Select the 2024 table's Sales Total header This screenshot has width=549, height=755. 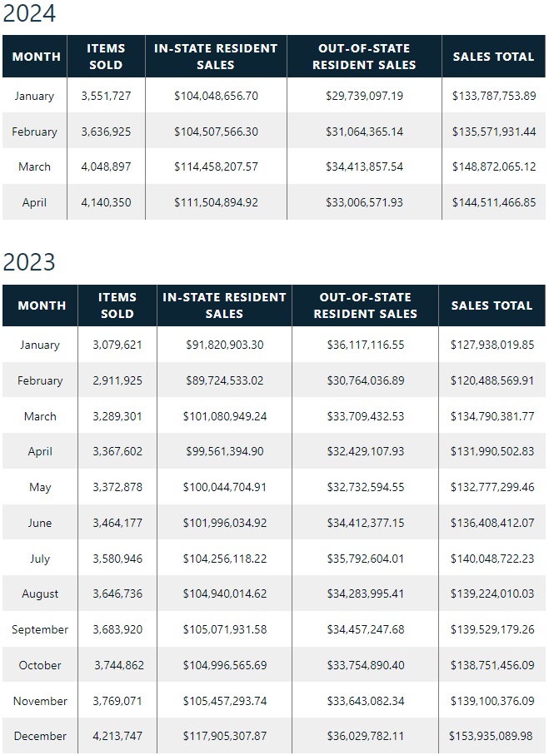click(x=493, y=57)
